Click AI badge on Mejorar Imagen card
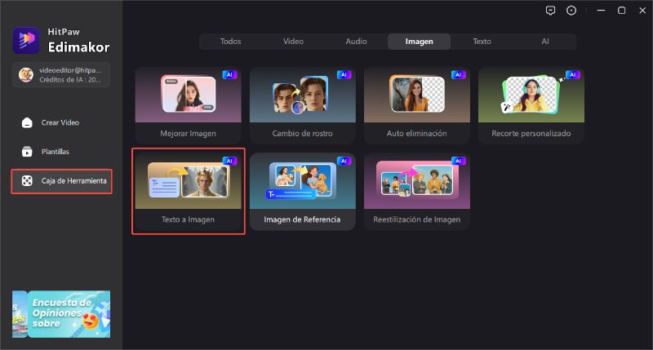653x350 pixels. [229, 75]
